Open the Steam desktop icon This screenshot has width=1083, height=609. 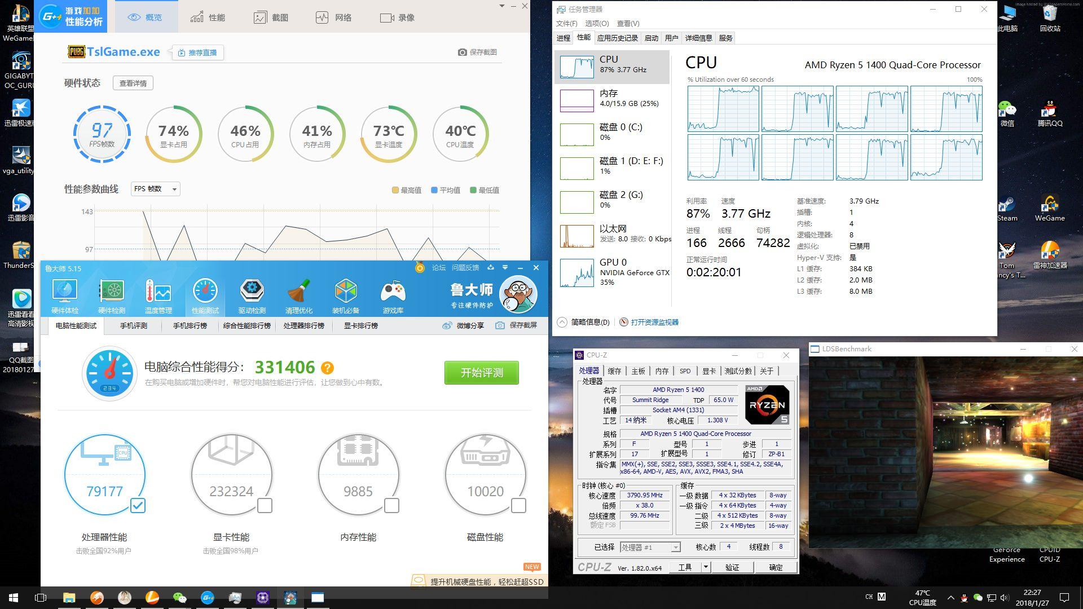1007,208
